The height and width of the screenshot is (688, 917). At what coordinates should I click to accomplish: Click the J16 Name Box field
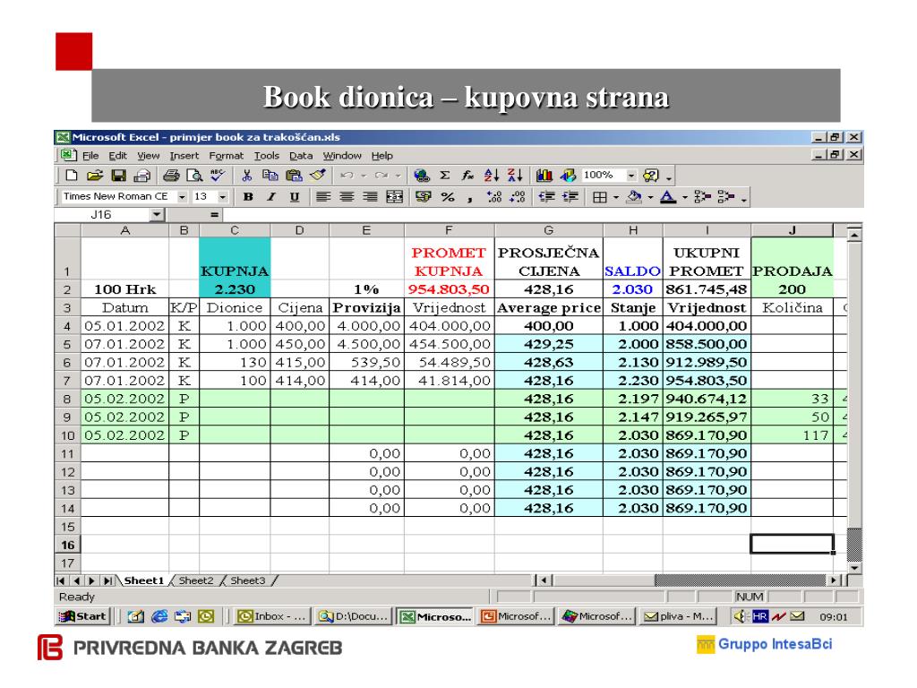[x=104, y=215]
